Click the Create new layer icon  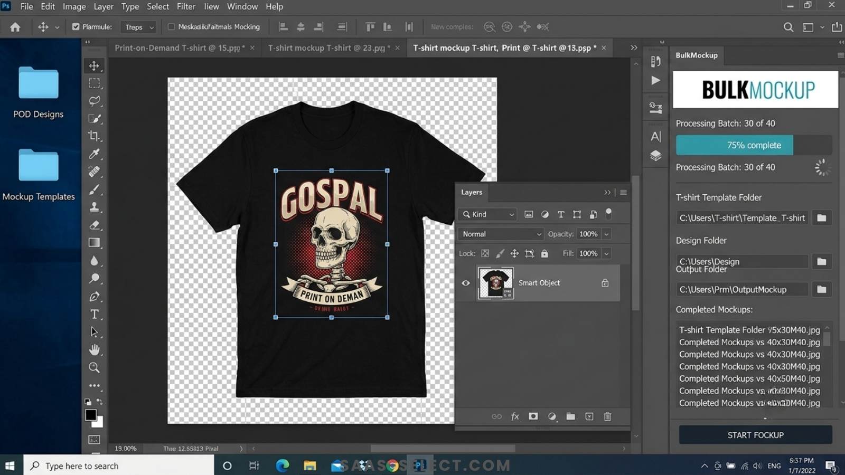click(589, 416)
